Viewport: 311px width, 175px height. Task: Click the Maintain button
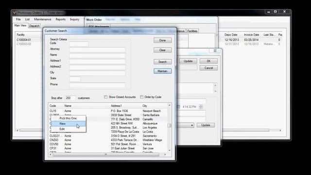pos(162,71)
